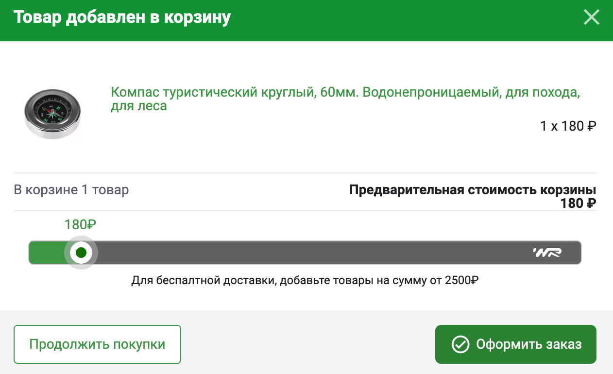613x374 pixels.
Task: Click the 2500₽ amount in the delivery hint
Action: pyautogui.click(x=461, y=281)
